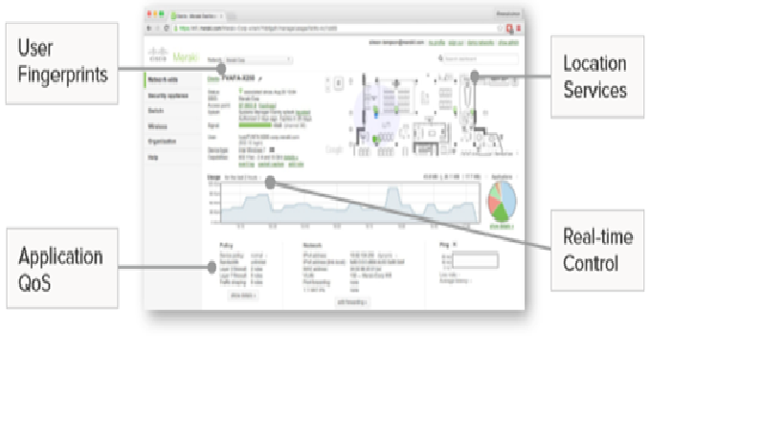Click the edit pencil beside the client name

[x=258, y=80]
